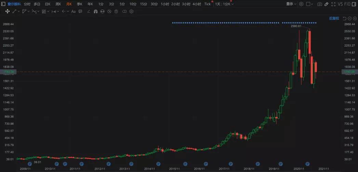Image resolution: width=358 pixels, height=172 pixels.
Task: Open the pencil drawing tool at top right
Action: [x=327, y=4]
